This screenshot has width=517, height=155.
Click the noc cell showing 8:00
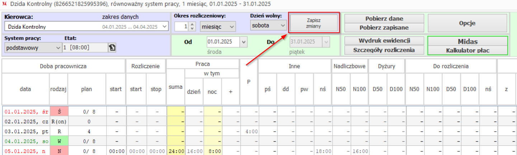click(213, 151)
